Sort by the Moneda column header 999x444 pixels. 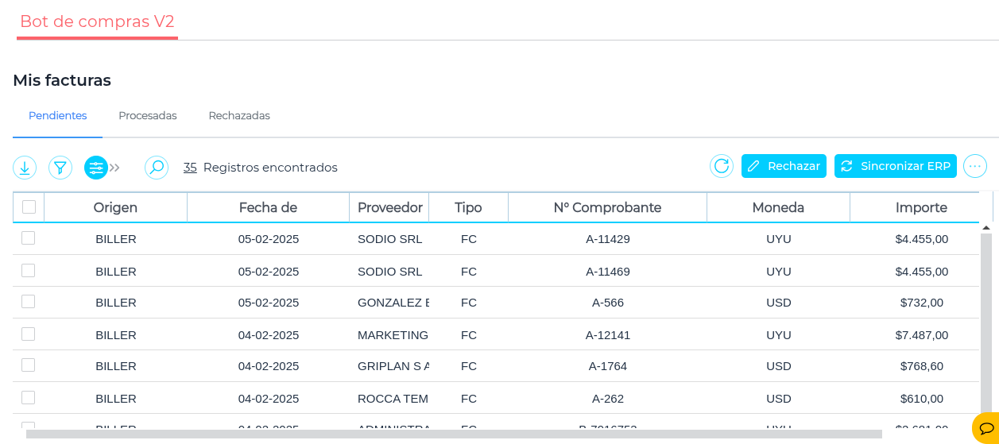tap(779, 207)
